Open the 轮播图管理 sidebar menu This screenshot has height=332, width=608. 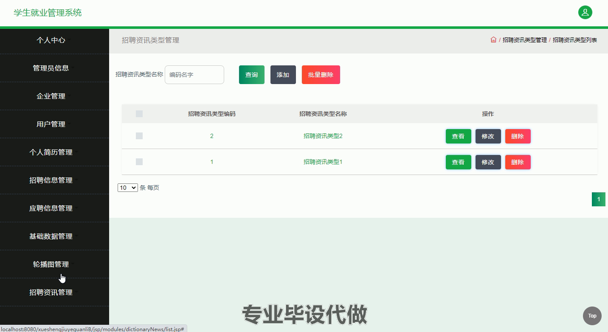pos(54,264)
